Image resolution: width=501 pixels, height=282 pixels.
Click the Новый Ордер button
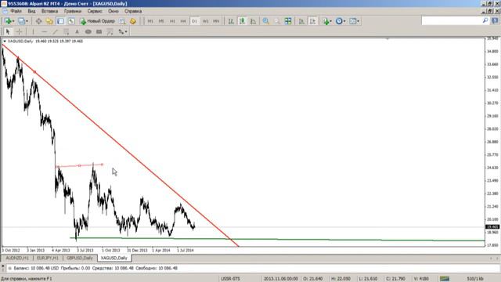point(97,21)
